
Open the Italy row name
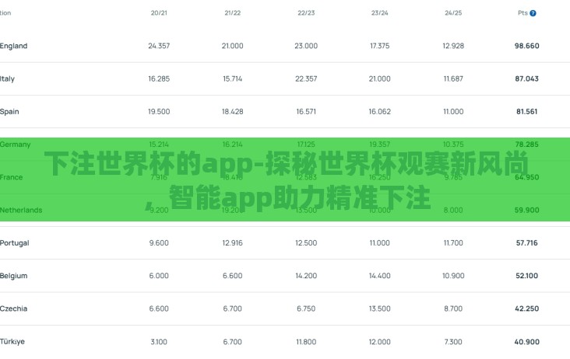pyautogui.click(x=7, y=78)
